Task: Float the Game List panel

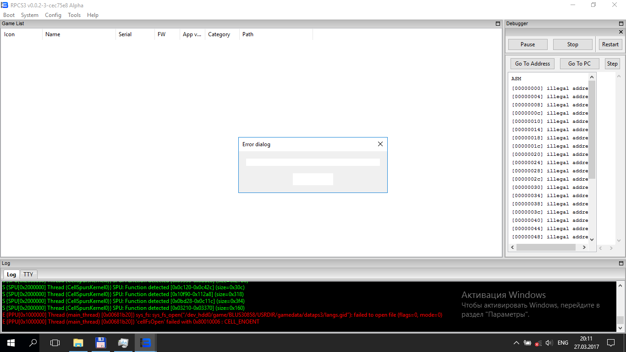Action: click(x=498, y=23)
